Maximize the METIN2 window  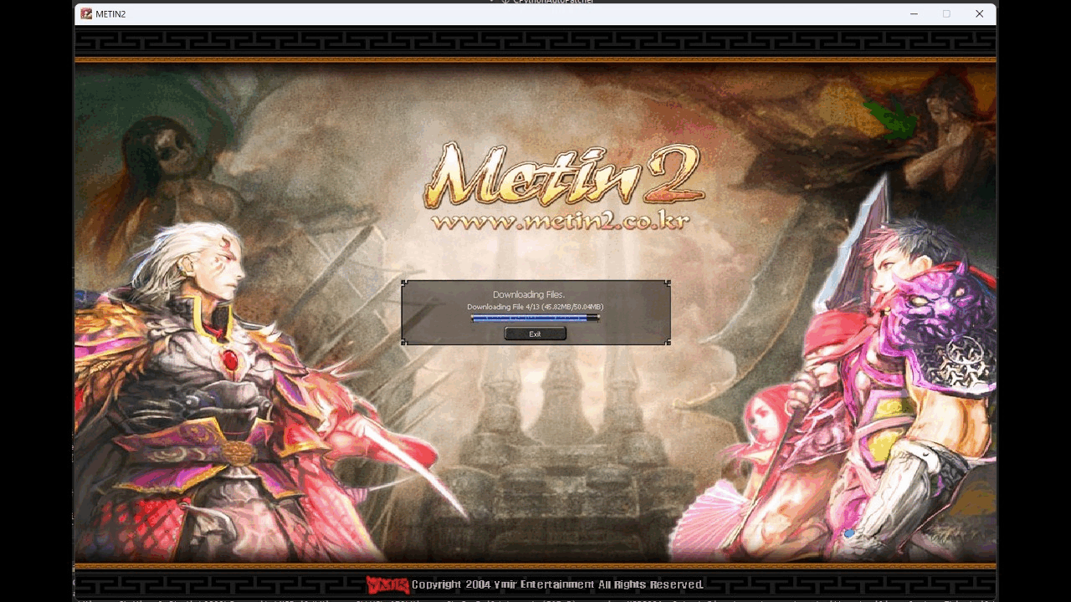coord(946,13)
